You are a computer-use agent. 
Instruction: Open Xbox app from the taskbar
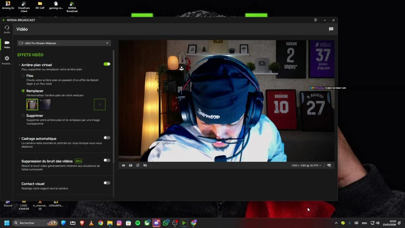pyautogui.click(x=147, y=223)
